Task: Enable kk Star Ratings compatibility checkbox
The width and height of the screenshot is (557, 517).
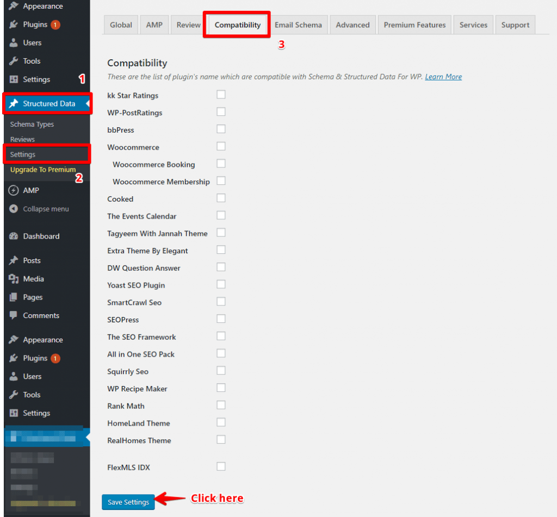Action: click(x=221, y=95)
